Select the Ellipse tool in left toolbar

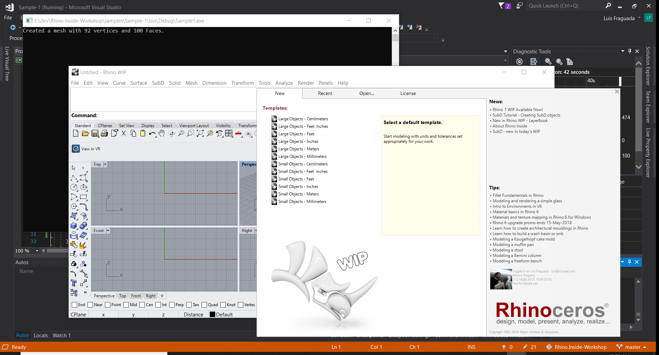(x=83, y=187)
